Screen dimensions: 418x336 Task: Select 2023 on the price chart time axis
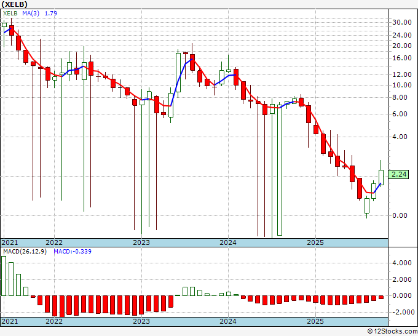[x=141, y=242]
